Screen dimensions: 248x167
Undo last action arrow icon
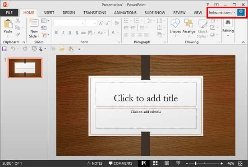(x=13, y=49)
